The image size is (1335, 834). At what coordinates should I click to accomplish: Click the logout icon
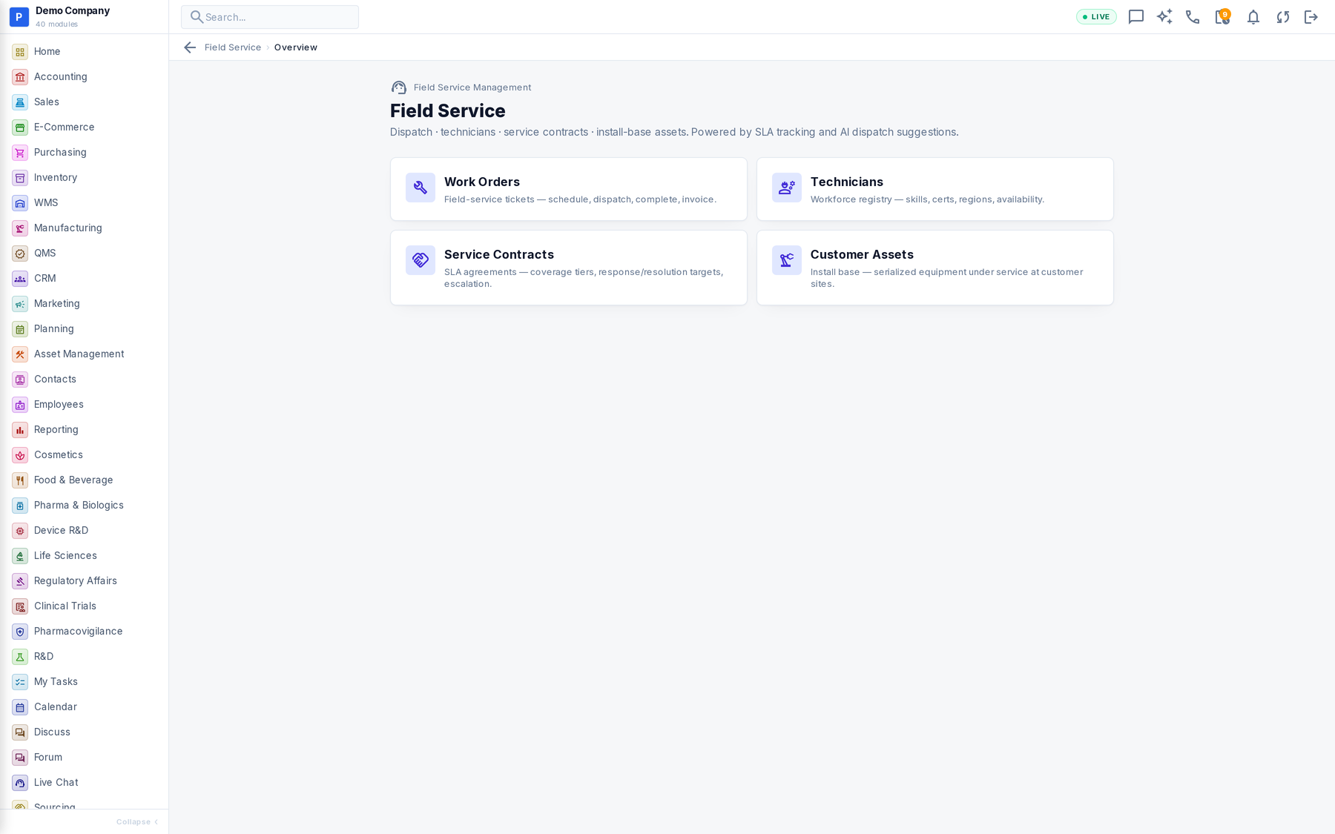click(1311, 17)
